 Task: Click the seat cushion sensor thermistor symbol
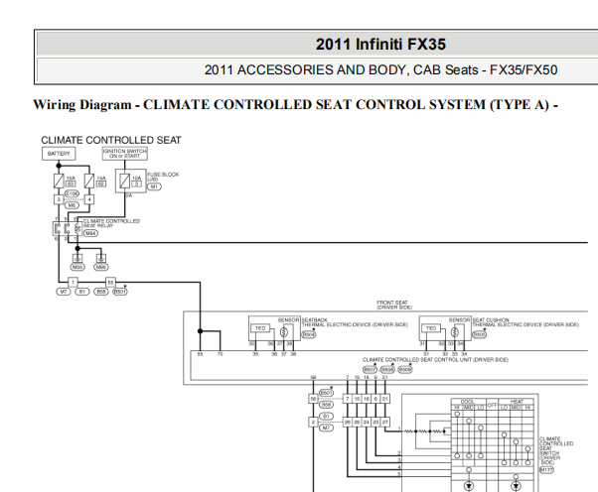pos(455,332)
